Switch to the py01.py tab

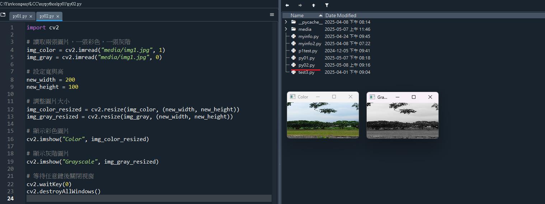tap(20, 16)
